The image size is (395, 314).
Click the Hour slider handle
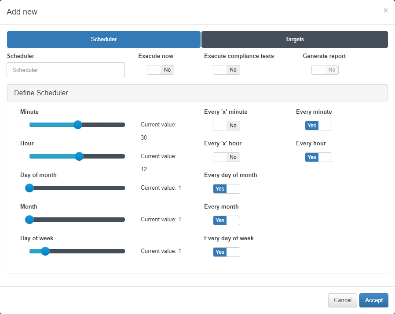tap(79, 156)
